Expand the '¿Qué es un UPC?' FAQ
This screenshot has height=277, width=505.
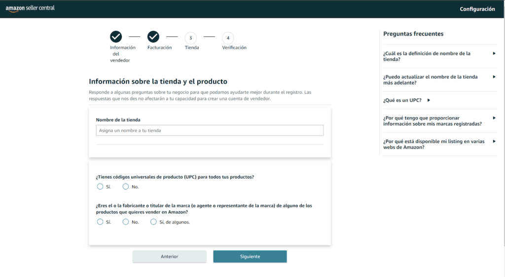[x=407, y=100]
